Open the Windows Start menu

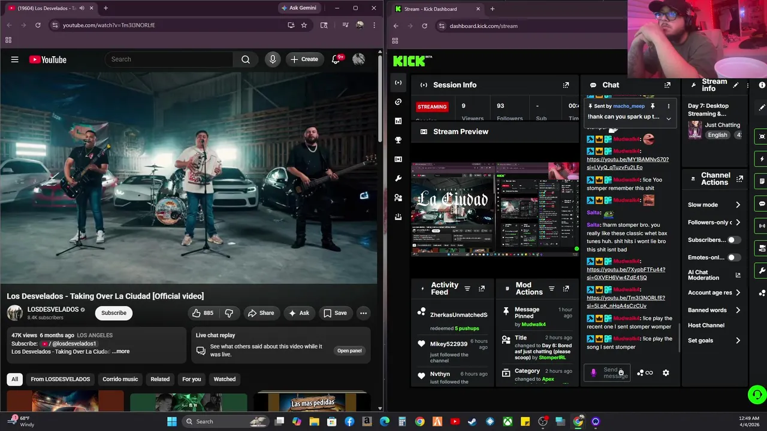click(172, 421)
